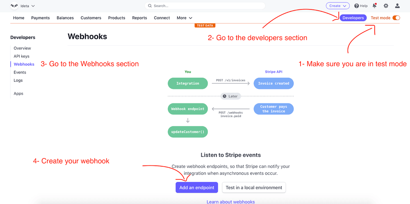Click the Webhooks page heading
Image resolution: width=410 pixels, height=204 pixels.
[87, 37]
